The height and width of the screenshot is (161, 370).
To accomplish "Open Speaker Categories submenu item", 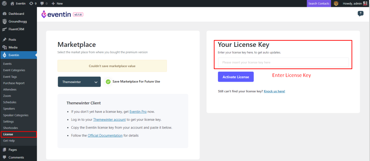I will 16,115.
